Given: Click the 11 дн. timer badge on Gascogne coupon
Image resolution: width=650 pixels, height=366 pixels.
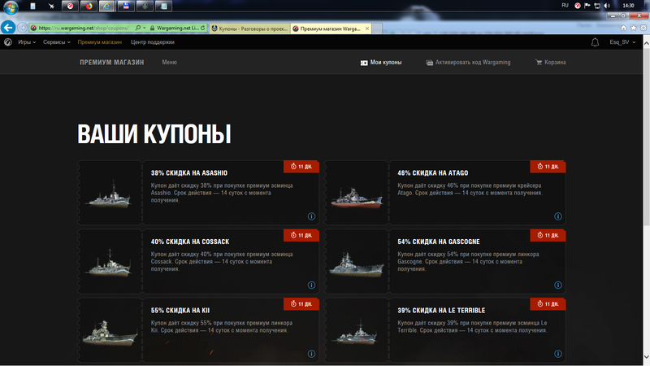Looking at the screenshot, I should pyautogui.click(x=548, y=235).
